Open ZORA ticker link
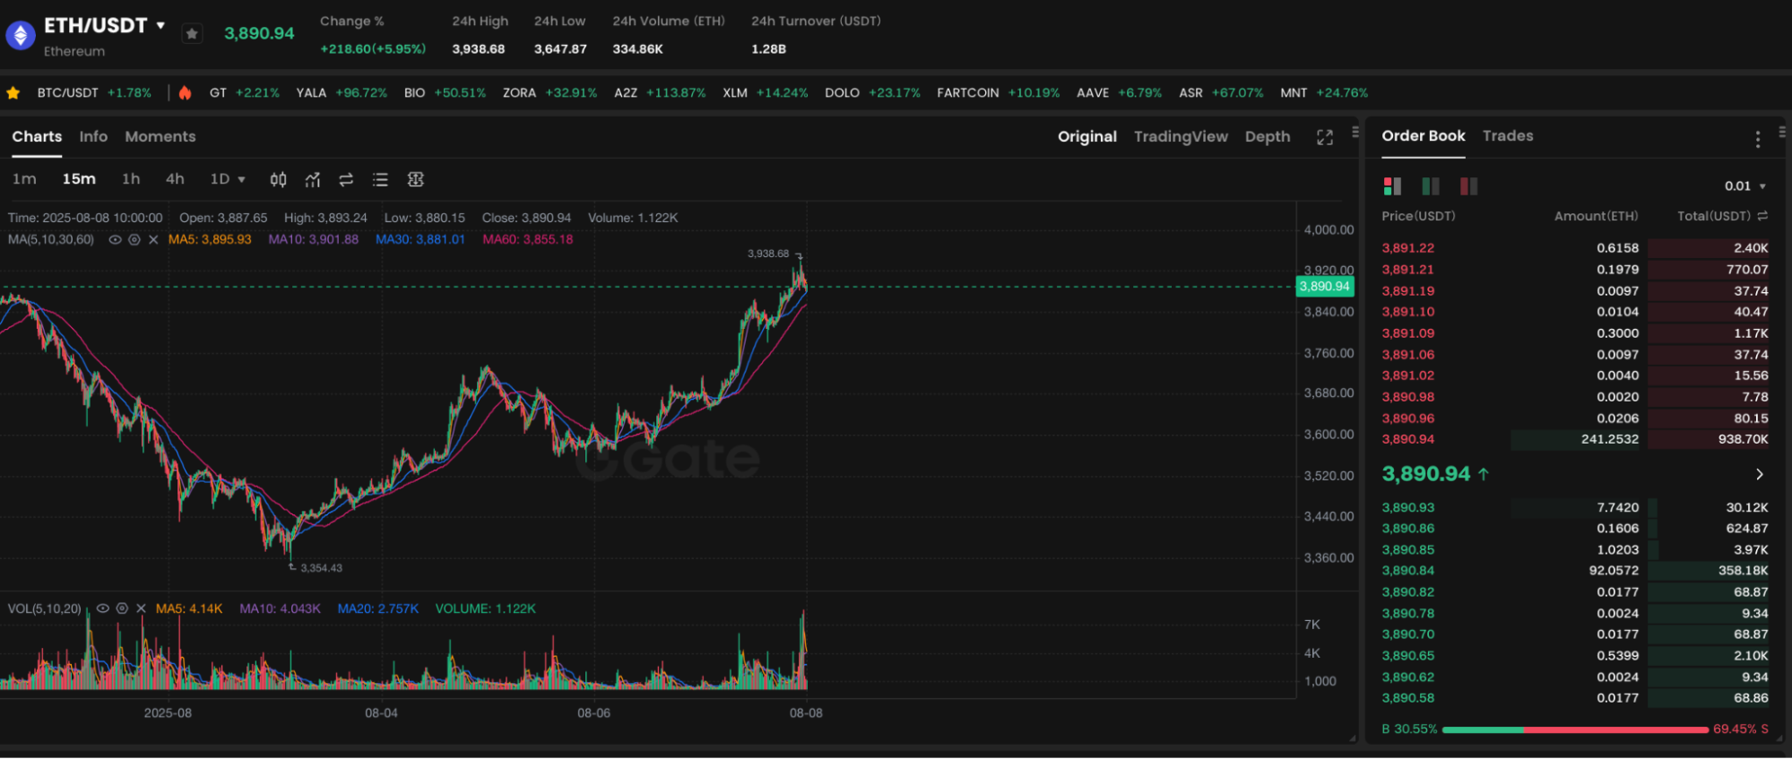 (550, 93)
